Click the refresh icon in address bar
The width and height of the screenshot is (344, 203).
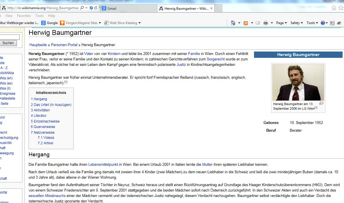click(x=96, y=8)
